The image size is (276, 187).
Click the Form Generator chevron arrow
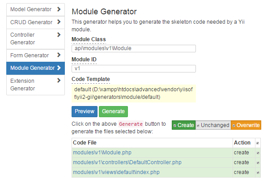(x=59, y=55)
